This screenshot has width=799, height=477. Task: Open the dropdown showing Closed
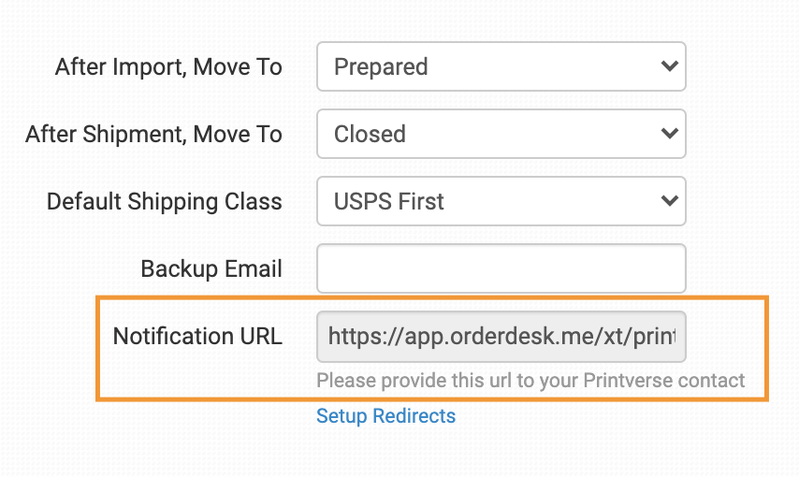(501, 134)
